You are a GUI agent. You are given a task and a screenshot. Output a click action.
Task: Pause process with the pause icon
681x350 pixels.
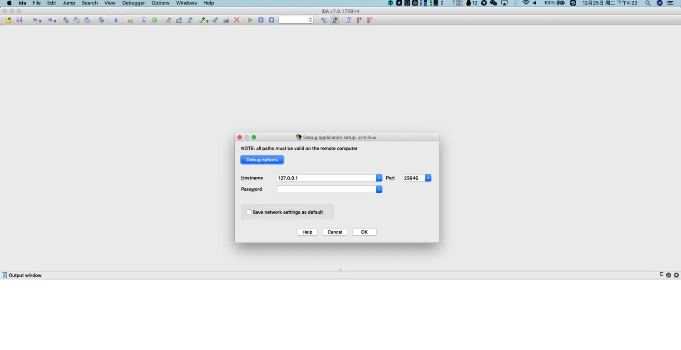coord(261,20)
